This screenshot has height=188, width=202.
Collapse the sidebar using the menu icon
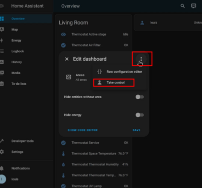tap(2, 6)
